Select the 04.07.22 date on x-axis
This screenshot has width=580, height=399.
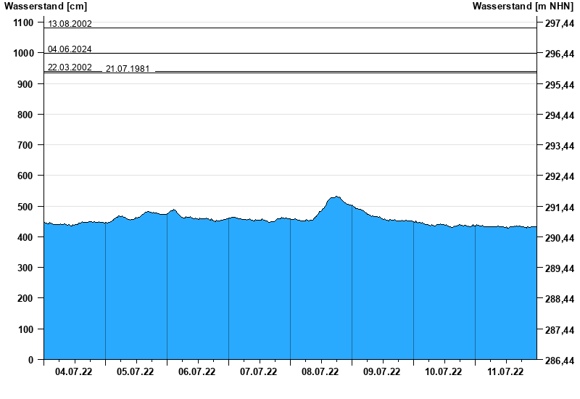pos(74,372)
